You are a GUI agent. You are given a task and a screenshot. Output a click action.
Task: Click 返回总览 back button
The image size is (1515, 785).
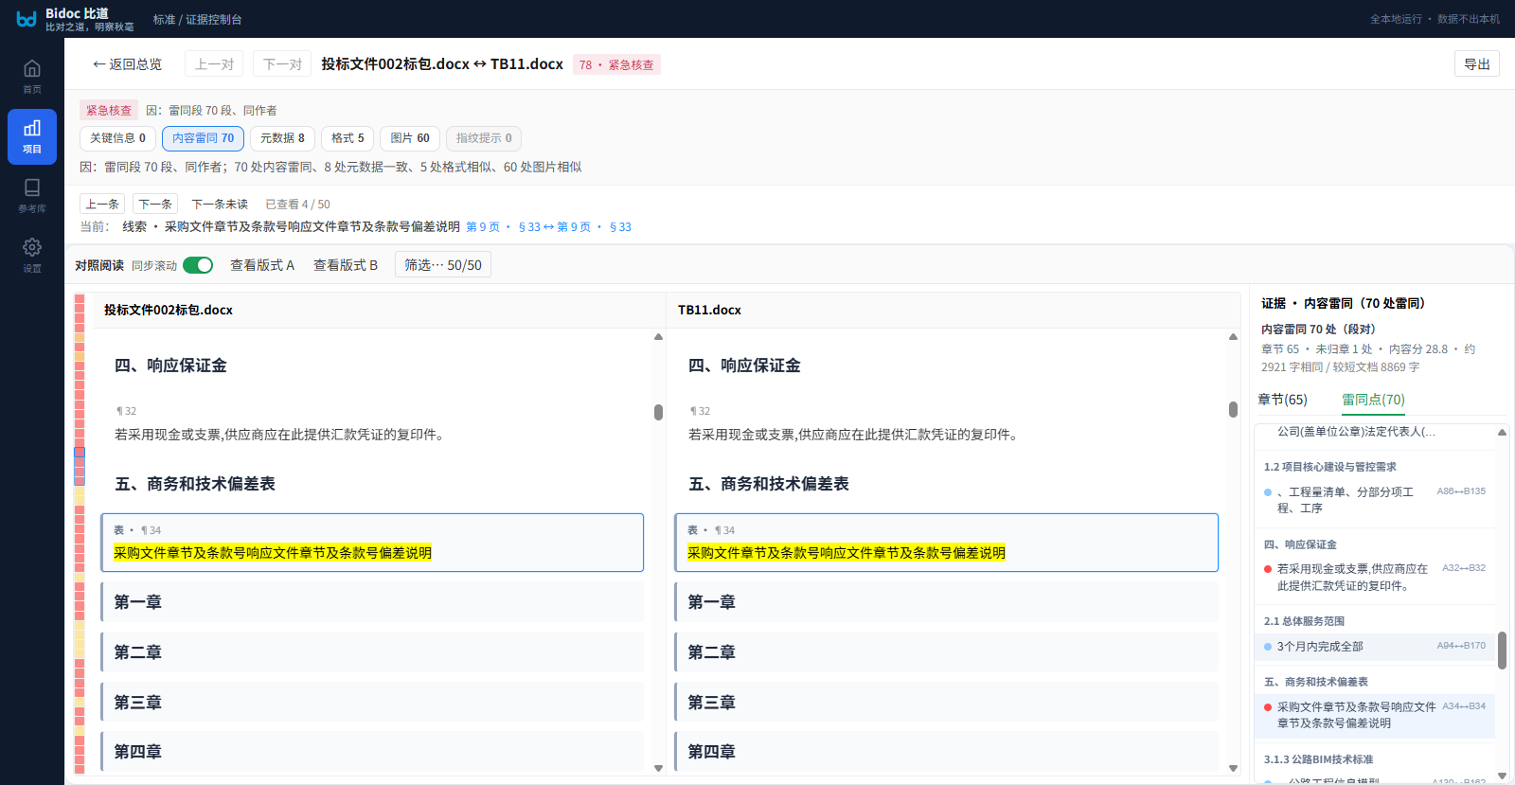coord(127,64)
